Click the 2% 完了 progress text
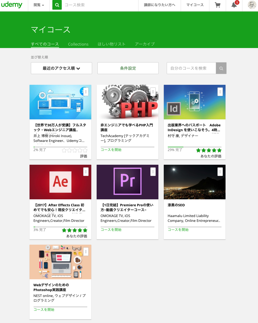 pos(40,150)
